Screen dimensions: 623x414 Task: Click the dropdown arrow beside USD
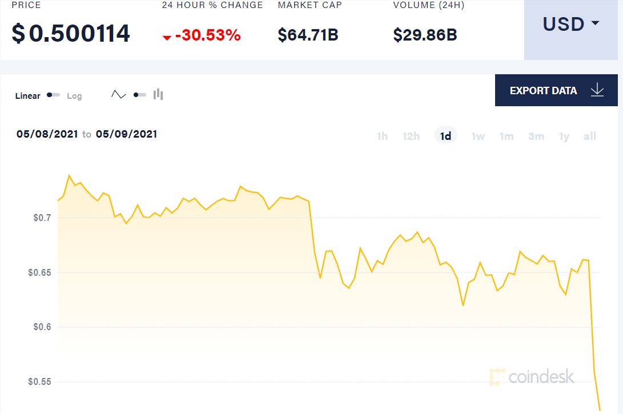coord(595,23)
